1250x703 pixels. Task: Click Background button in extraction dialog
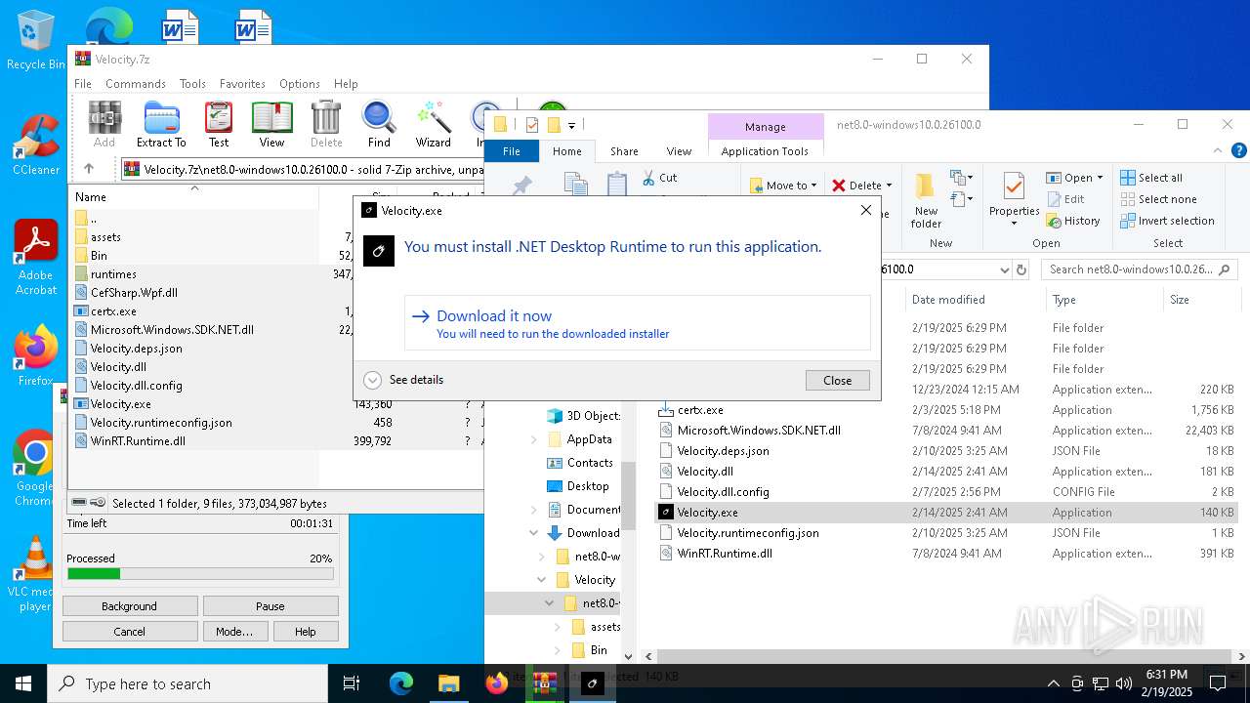click(x=129, y=606)
